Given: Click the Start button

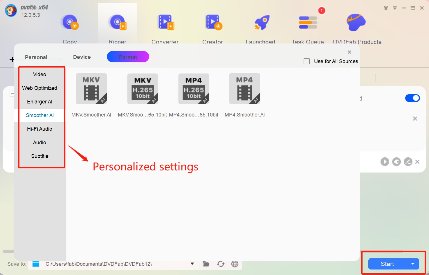Looking at the screenshot, I should pyautogui.click(x=387, y=264).
